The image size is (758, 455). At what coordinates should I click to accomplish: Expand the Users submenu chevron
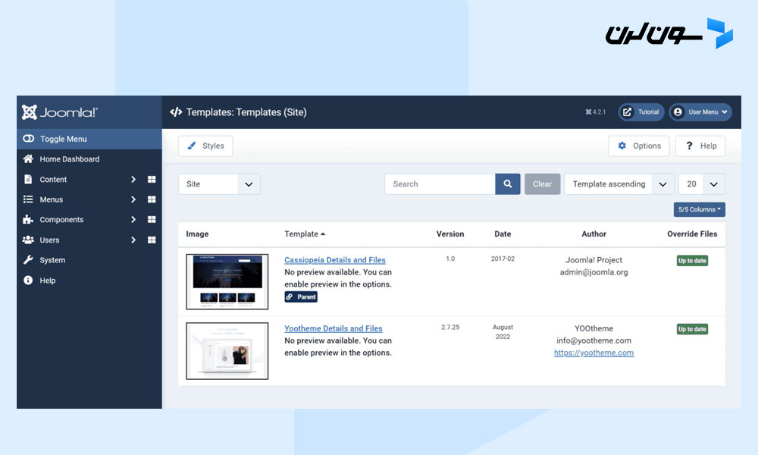point(133,240)
